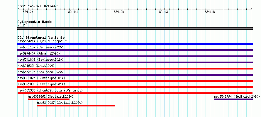The width and height of the screenshot is (261, 117).
Task: Click the purple nsv6541806 variant bar
Action: [x=135, y=62]
